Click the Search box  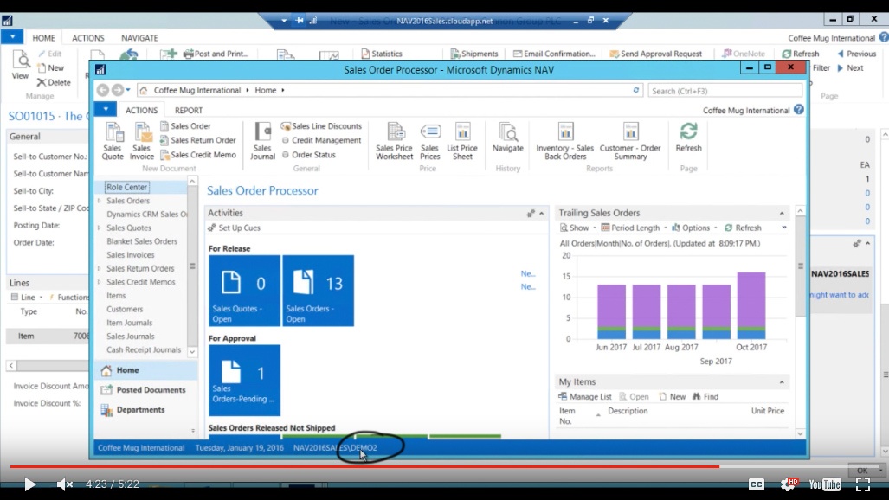click(x=725, y=91)
